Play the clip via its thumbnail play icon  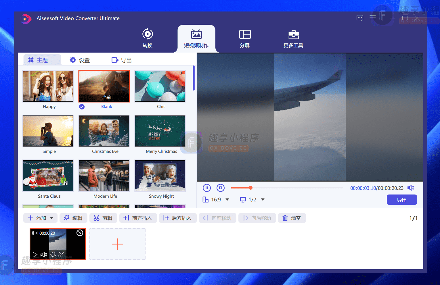coord(35,255)
